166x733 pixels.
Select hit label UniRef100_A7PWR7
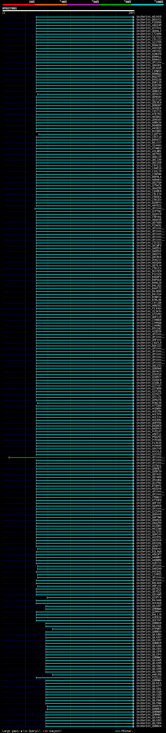coord(149,629)
